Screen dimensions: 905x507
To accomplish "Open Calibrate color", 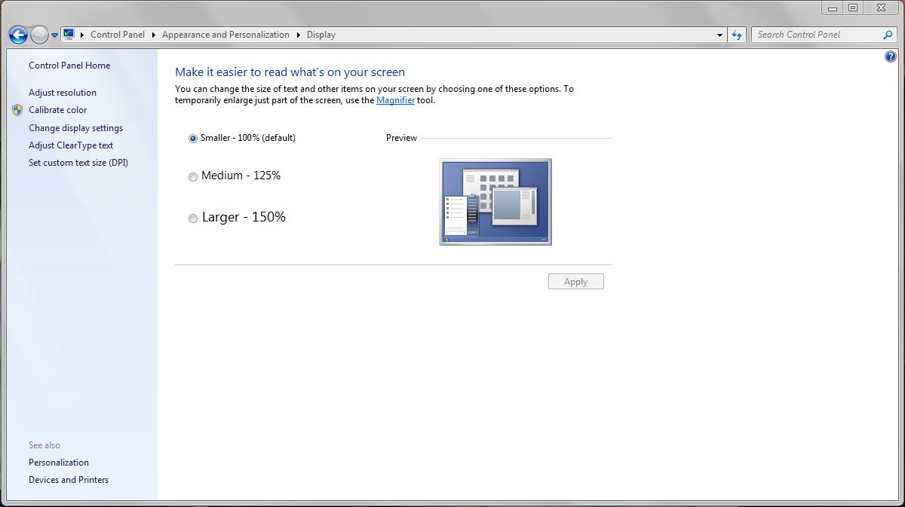I will [x=58, y=110].
